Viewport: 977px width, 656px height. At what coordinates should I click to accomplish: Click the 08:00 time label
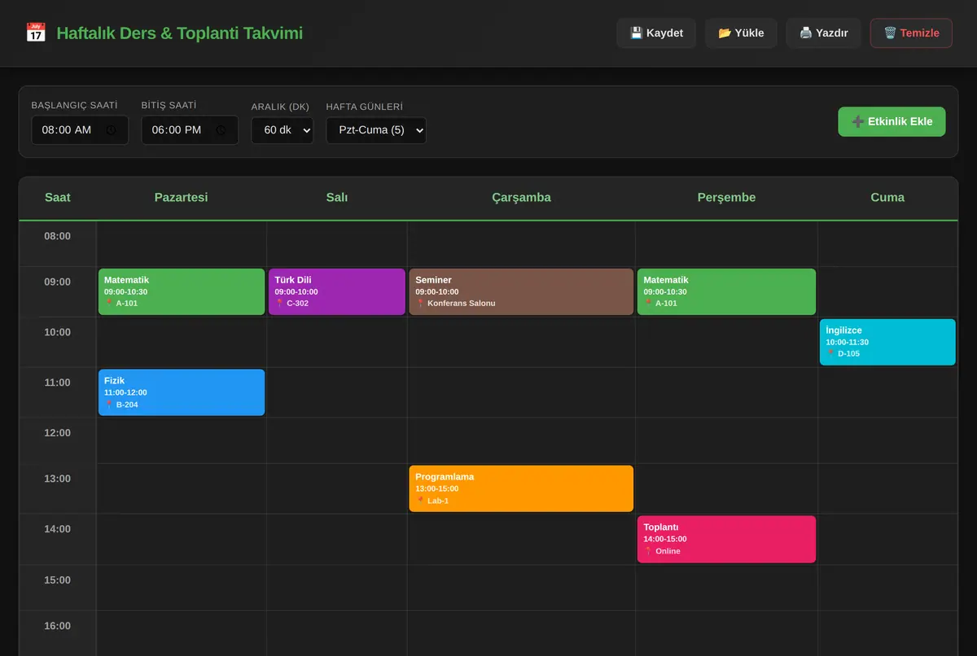click(x=58, y=236)
